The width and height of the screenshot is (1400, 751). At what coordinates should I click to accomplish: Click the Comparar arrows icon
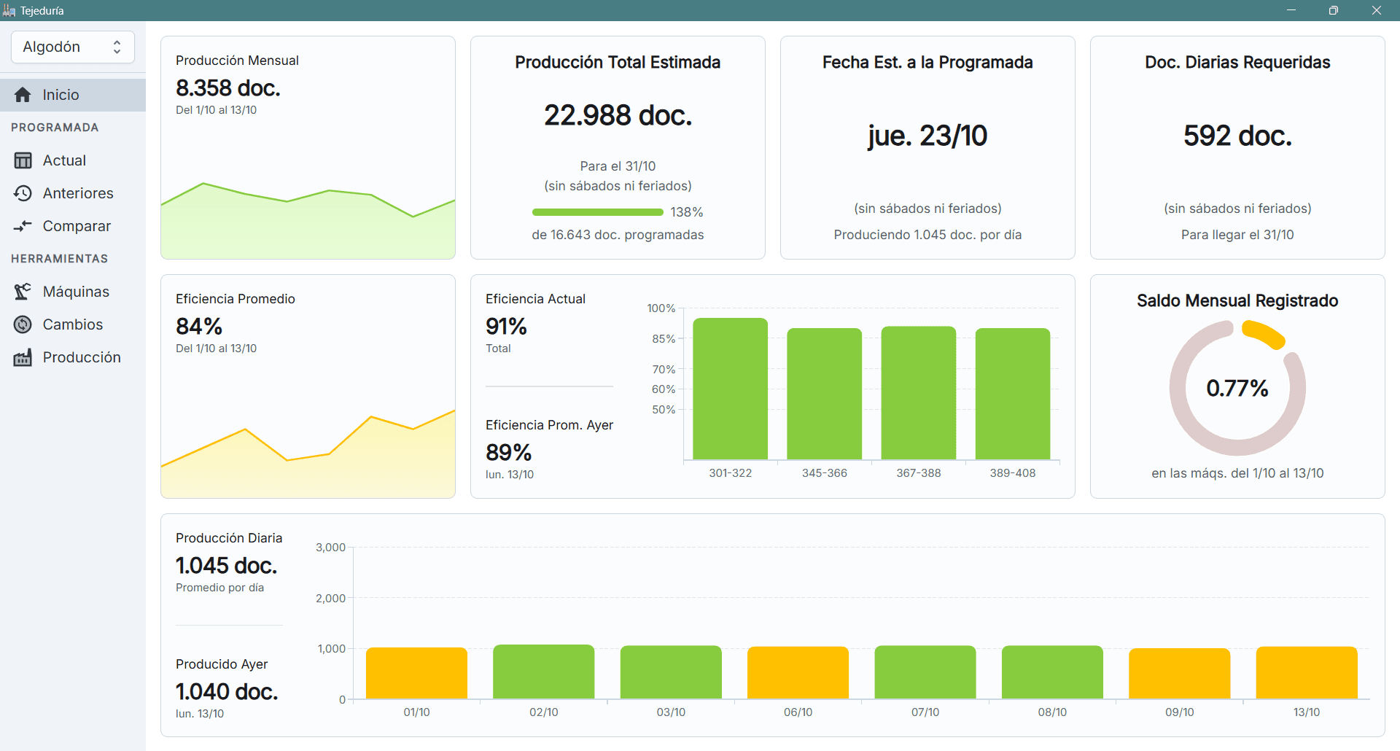tap(23, 226)
